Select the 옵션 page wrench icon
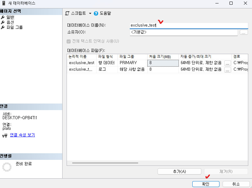Image resolution: width=252 pixels, height=188 pixels. [3, 22]
